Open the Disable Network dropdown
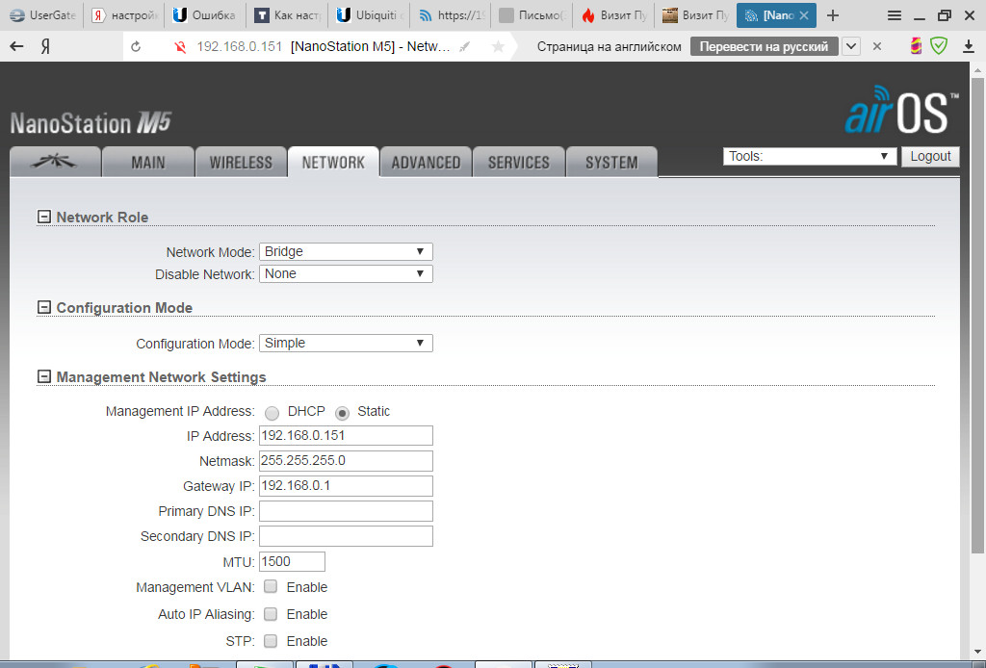The width and height of the screenshot is (986, 668). point(346,273)
